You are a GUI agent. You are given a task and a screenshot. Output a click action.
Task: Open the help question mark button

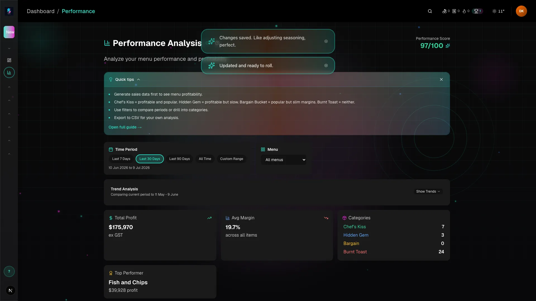click(9, 271)
